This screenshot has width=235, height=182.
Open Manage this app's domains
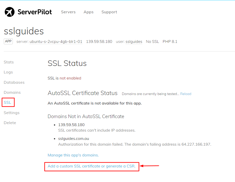[x=73, y=155]
